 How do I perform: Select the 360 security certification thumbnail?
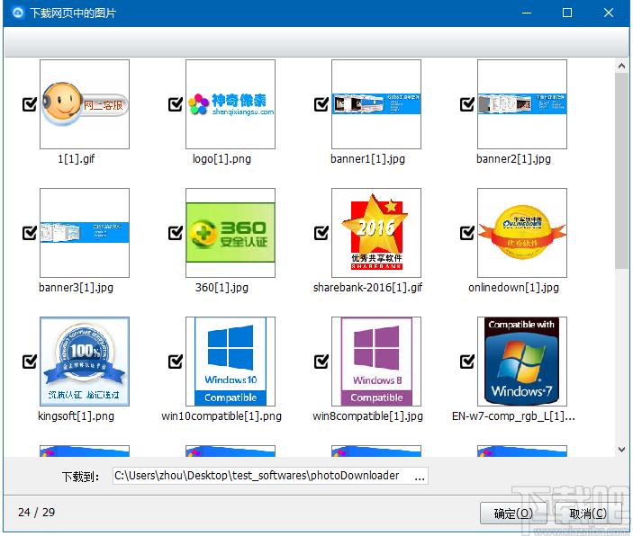click(231, 233)
